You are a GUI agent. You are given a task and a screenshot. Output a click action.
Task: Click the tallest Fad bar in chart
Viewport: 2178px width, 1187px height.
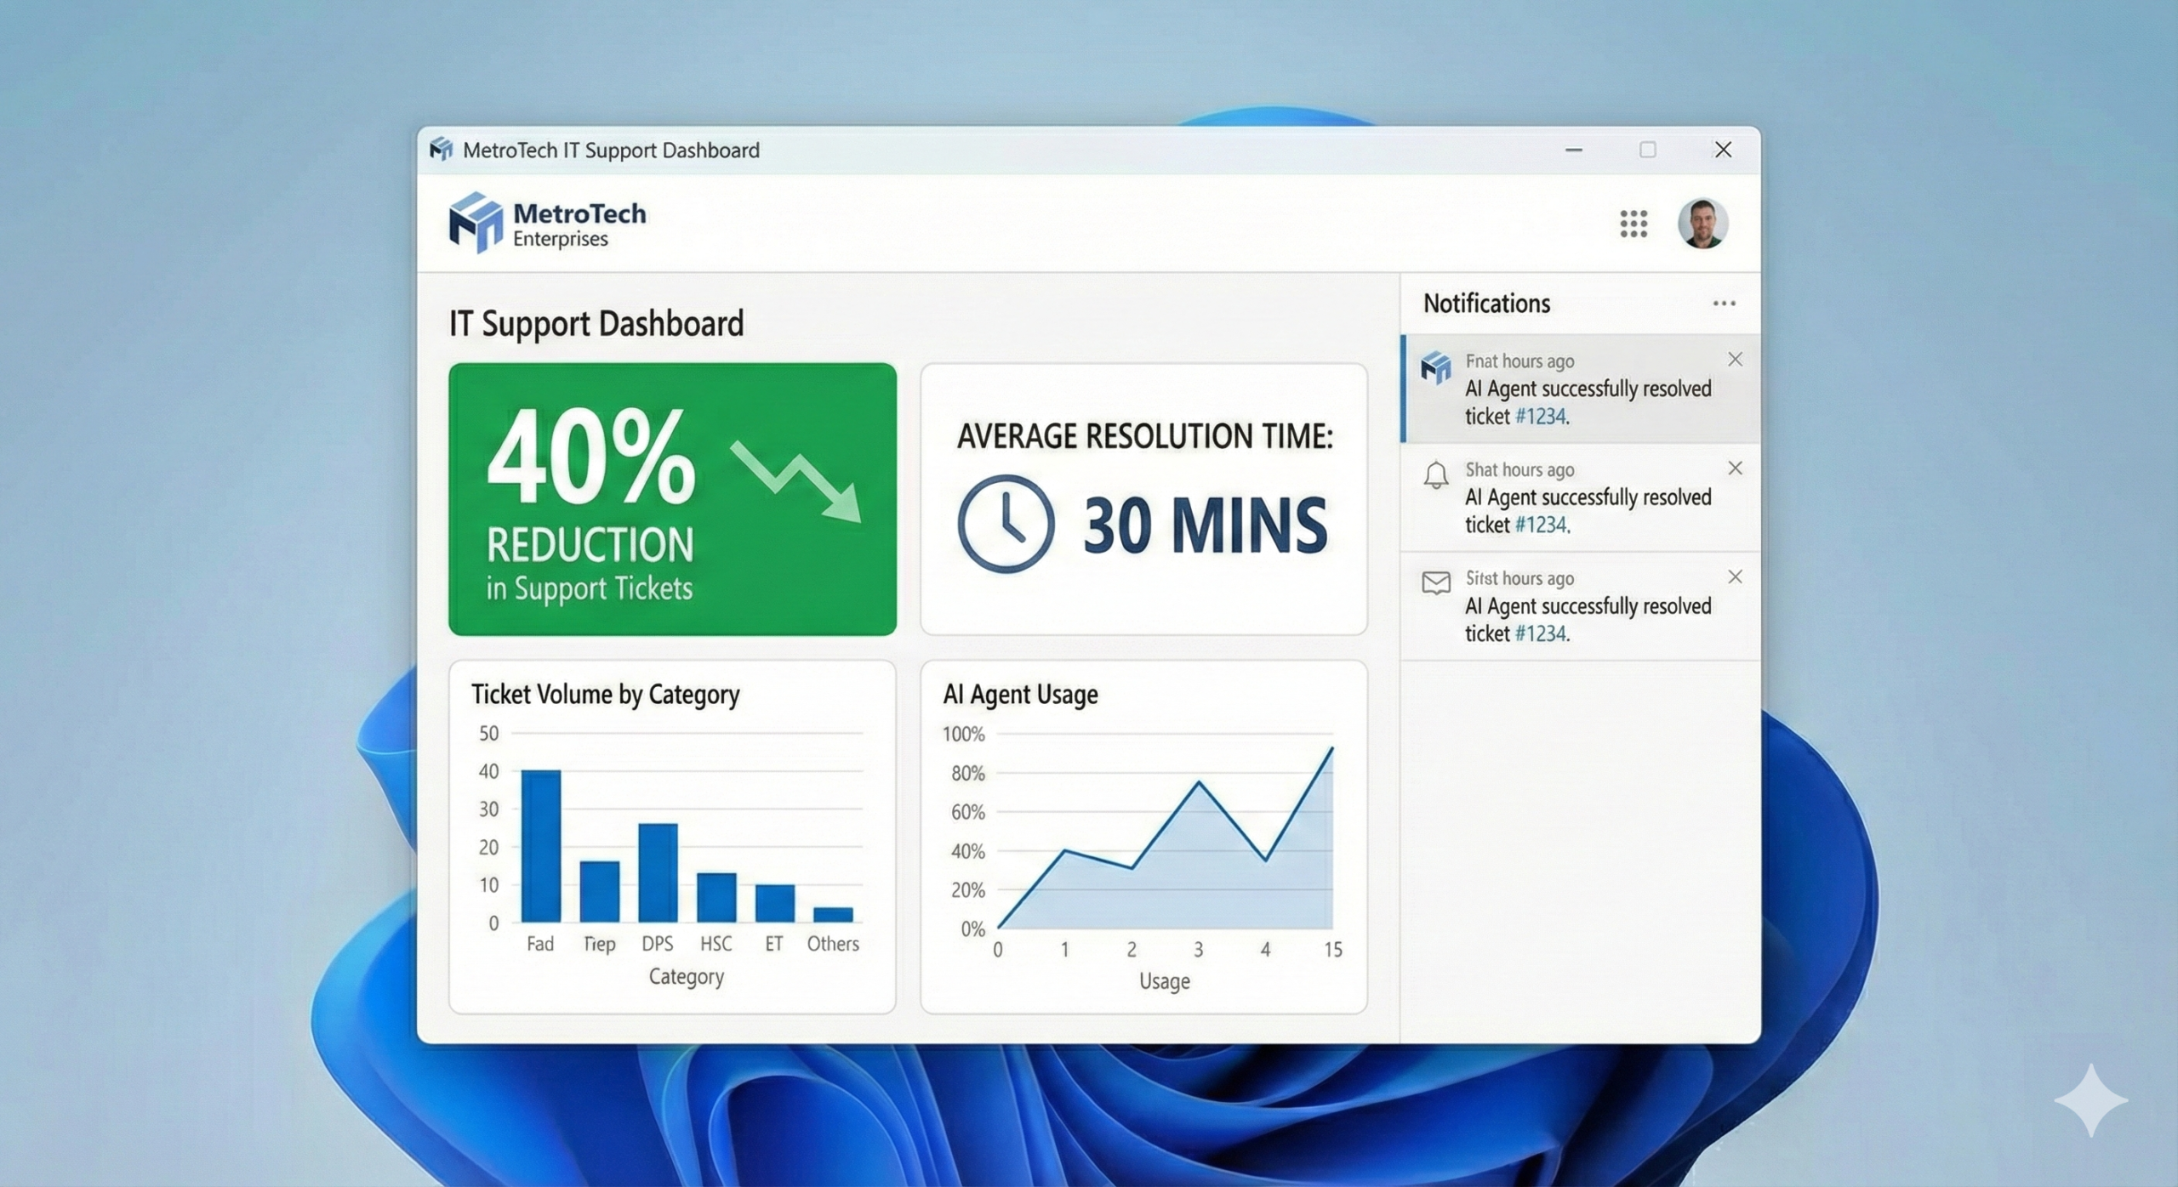pos(540,846)
